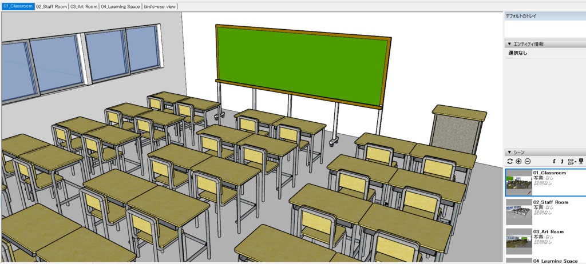Switch to the bird's-eye view scene tab
The image size is (586, 264).
(160, 6)
